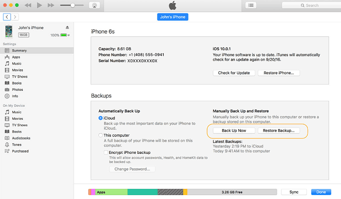Adjust the volume slider knob
341x199 pixels.
(73, 5)
